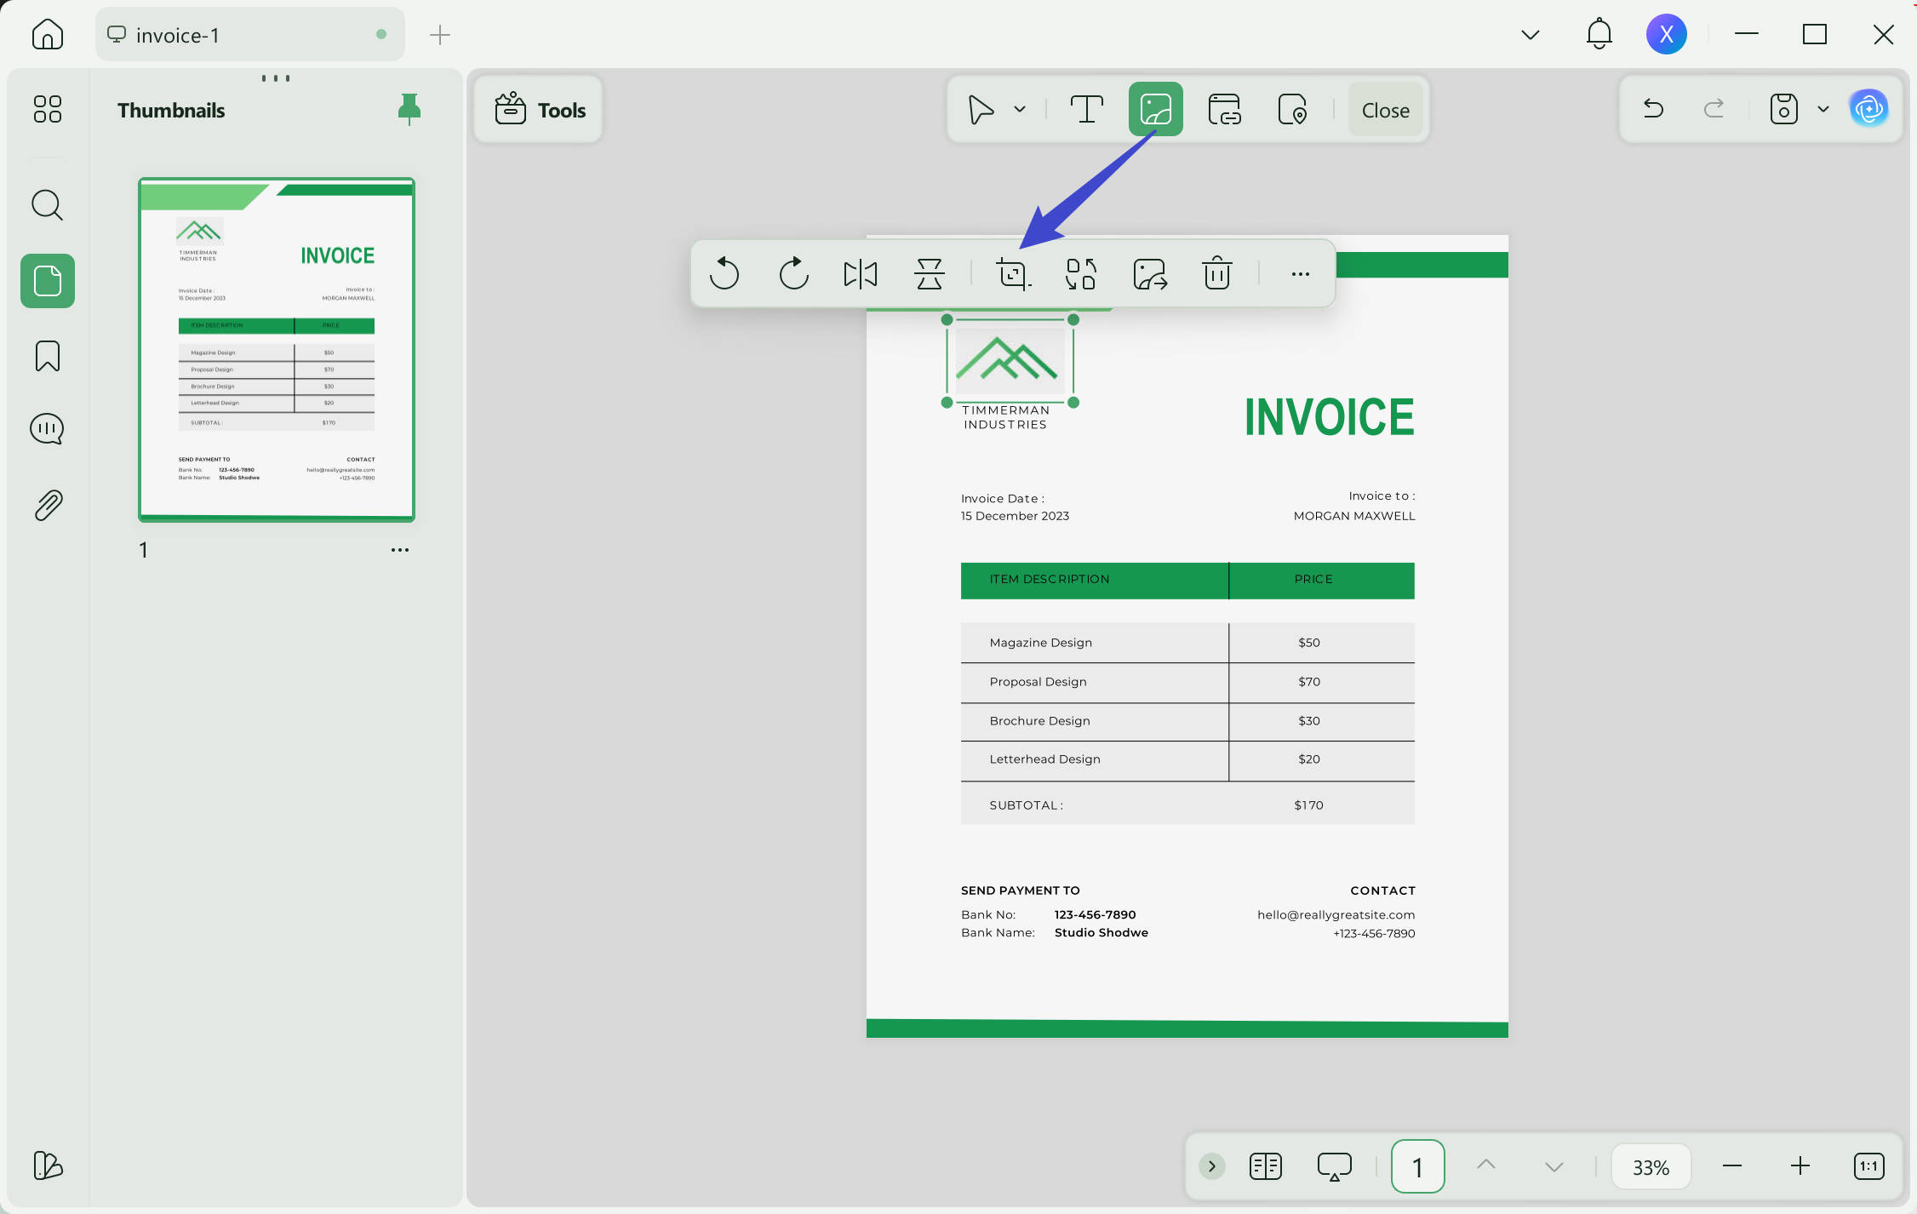
Task: Click the zoom in plus button
Action: coord(1800,1166)
